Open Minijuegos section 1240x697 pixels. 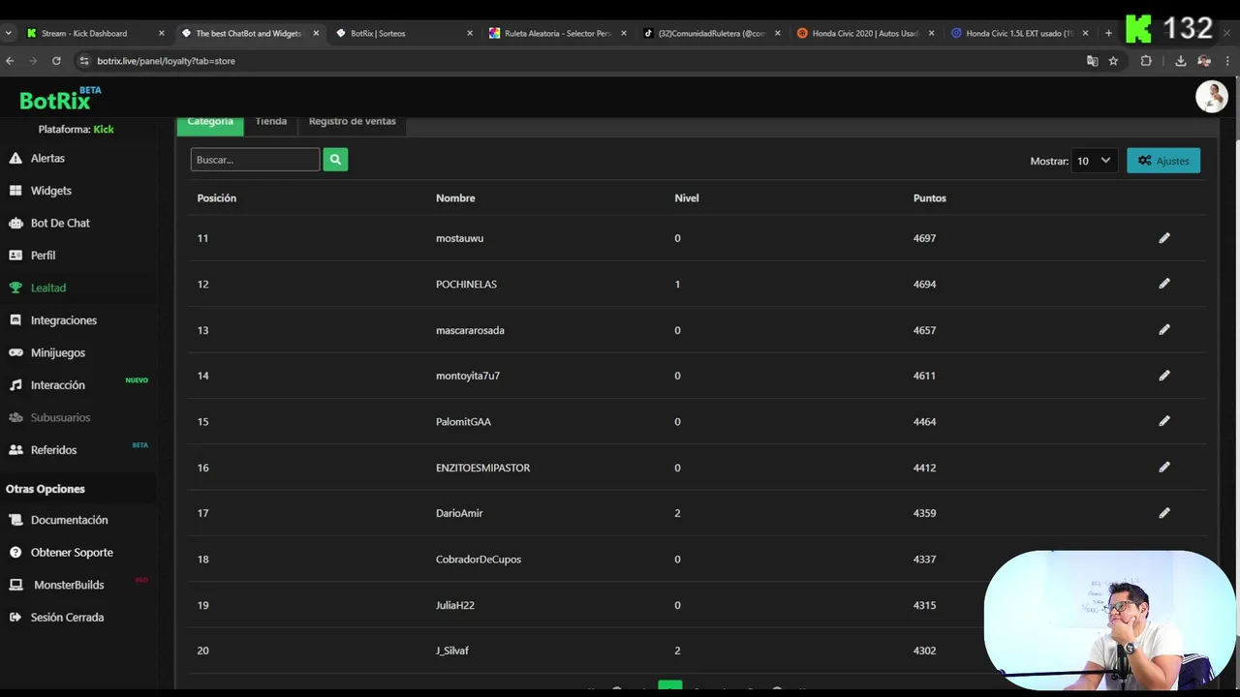[57, 352]
